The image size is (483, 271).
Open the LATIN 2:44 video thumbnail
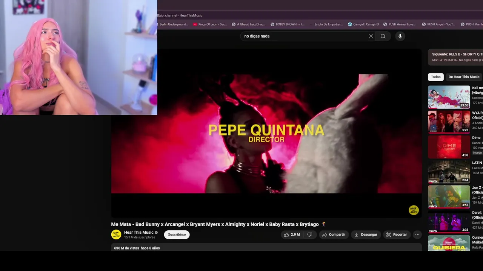coord(449,172)
